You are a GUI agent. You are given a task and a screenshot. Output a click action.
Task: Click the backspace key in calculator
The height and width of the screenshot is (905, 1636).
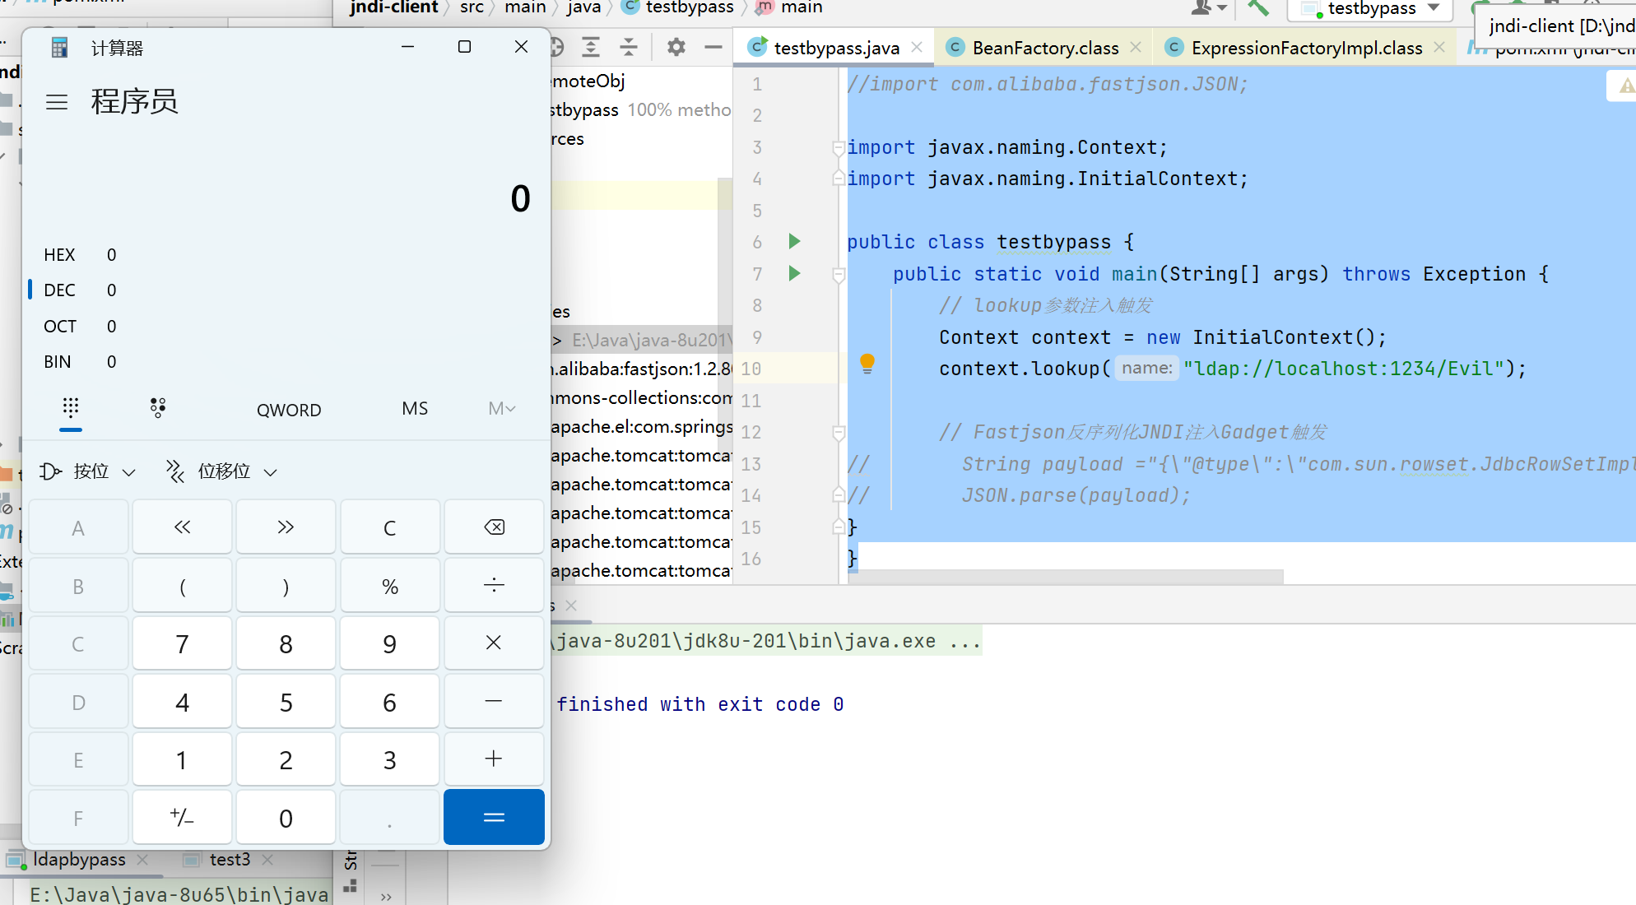tap(494, 527)
